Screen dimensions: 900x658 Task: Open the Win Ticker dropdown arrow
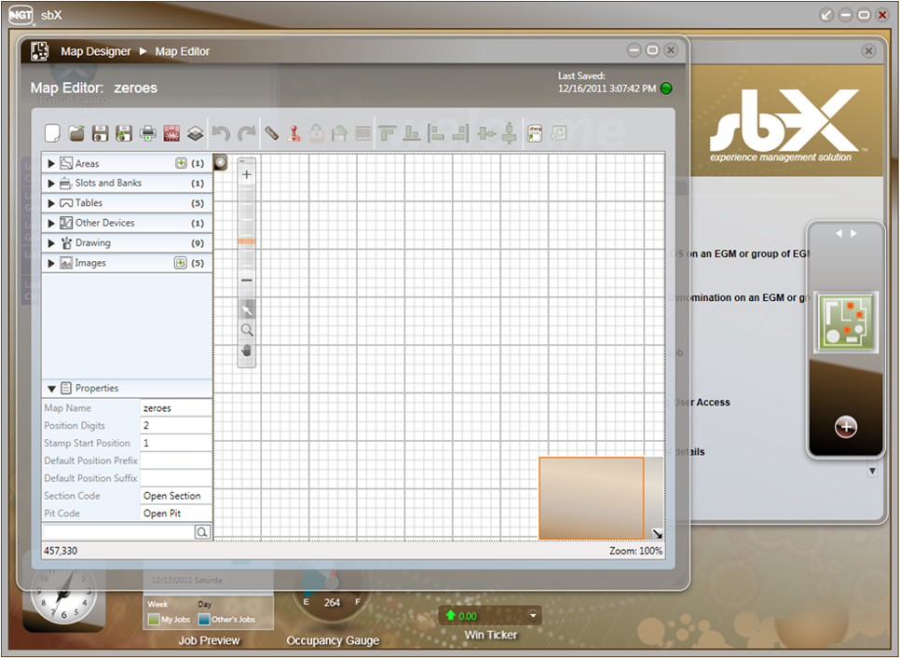[x=533, y=615]
